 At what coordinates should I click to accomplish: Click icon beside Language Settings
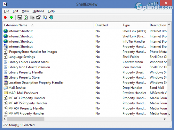[x=6, y=57]
